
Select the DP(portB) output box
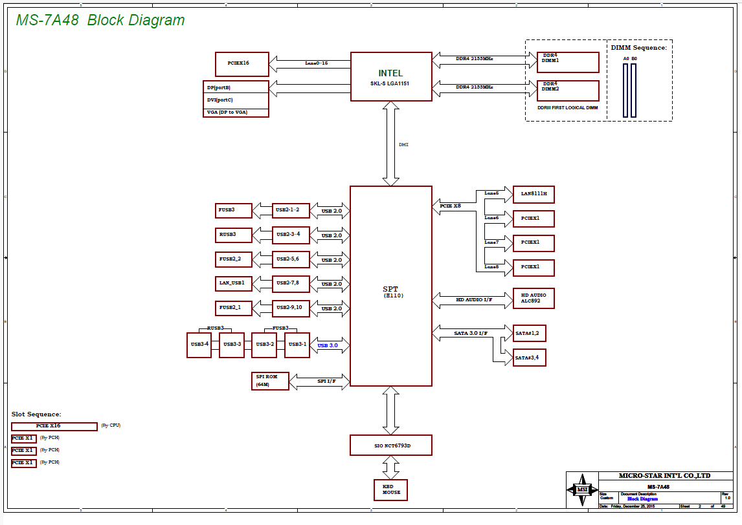pyautogui.click(x=236, y=87)
